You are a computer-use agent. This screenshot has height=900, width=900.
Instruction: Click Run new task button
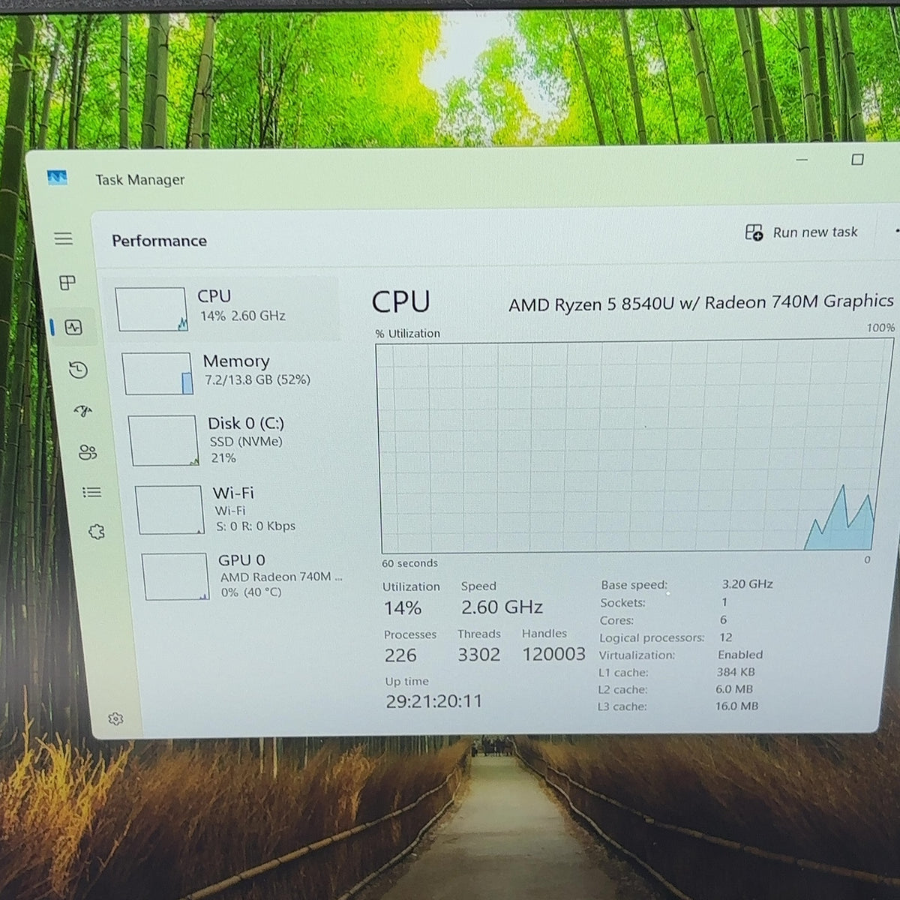click(802, 232)
